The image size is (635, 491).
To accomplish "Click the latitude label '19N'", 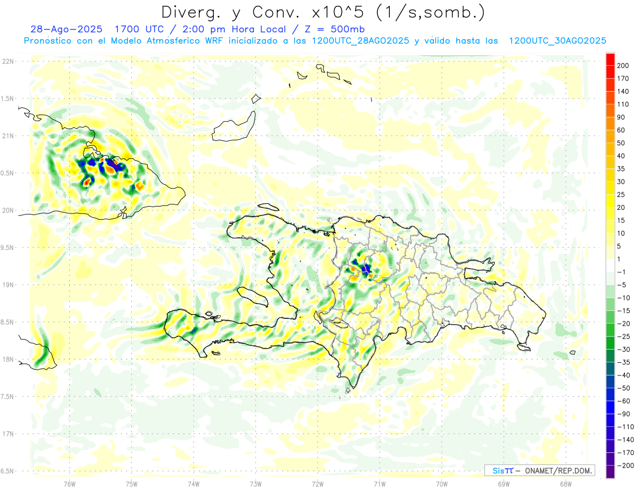I will pyautogui.click(x=7, y=284).
